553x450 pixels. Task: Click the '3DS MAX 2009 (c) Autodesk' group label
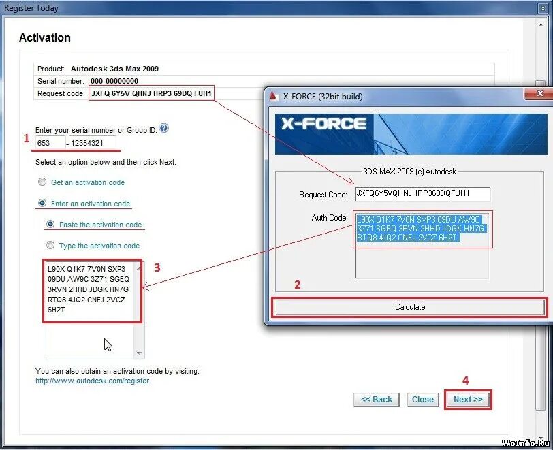pos(409,172)
